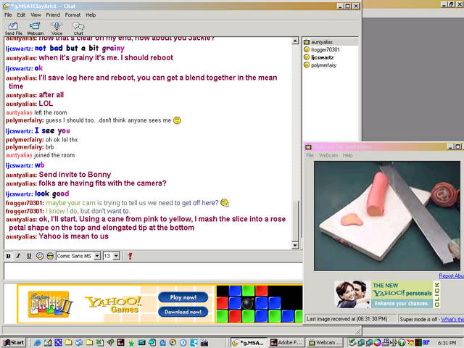Switch to the Adobe P... taskbar button
The height and width of the screenshot is (348, 464).
coord(286,343)
